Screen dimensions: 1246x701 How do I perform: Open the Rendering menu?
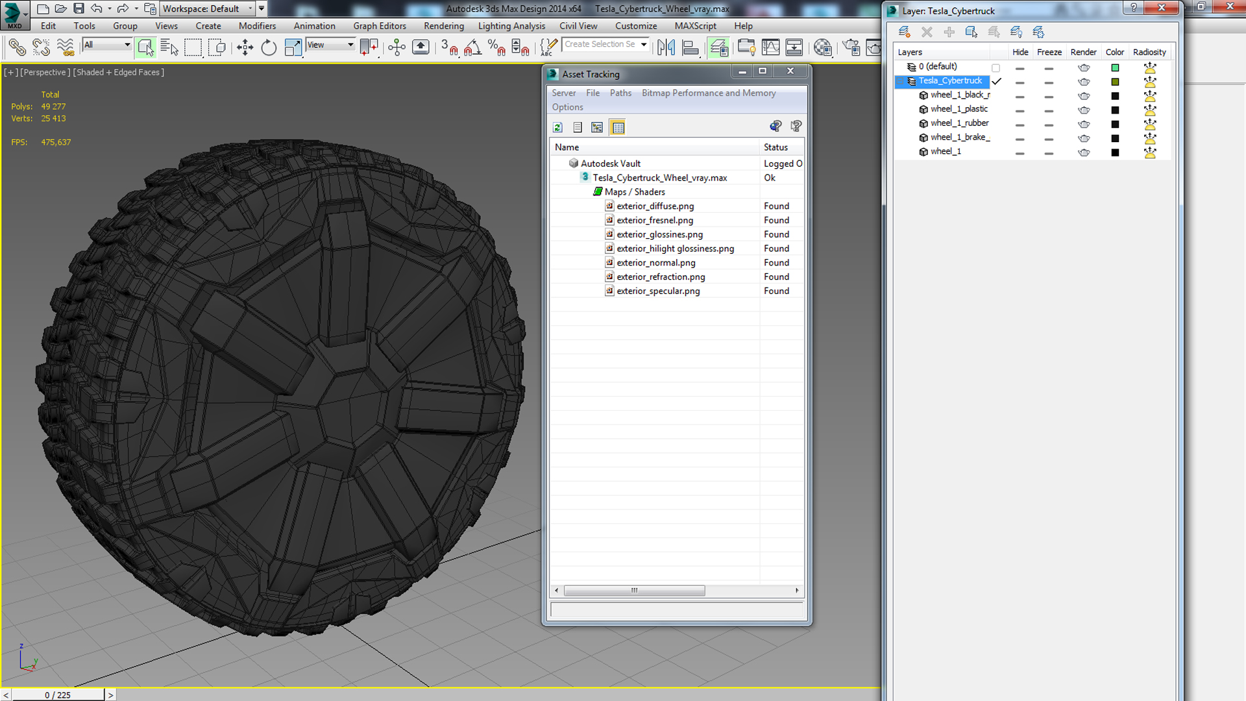click(444, 26)
